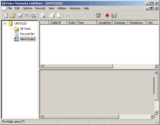Click lower pane scroll down arrow
Image resolution: width=160 pixels, height=125 pixels.
tap(156, 112)
